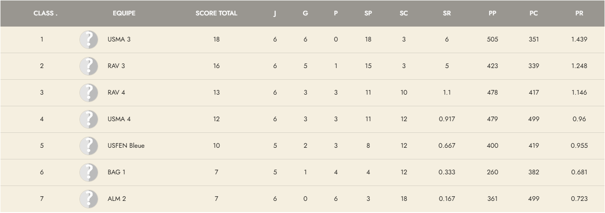The image size is (605, 213).
Task: Click the USFEN Bleue team logo icon
Action: pyautogui.click(x=89, y=146)
